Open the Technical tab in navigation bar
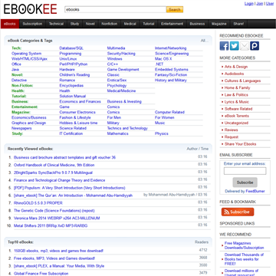The image size is (276, 276). point(56,24)
